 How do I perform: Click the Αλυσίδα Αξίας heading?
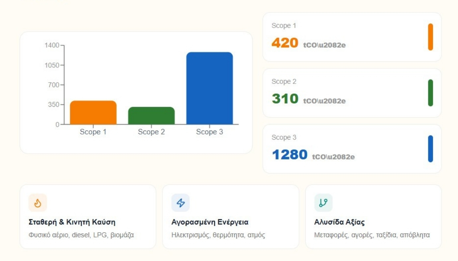pos(339,222)
